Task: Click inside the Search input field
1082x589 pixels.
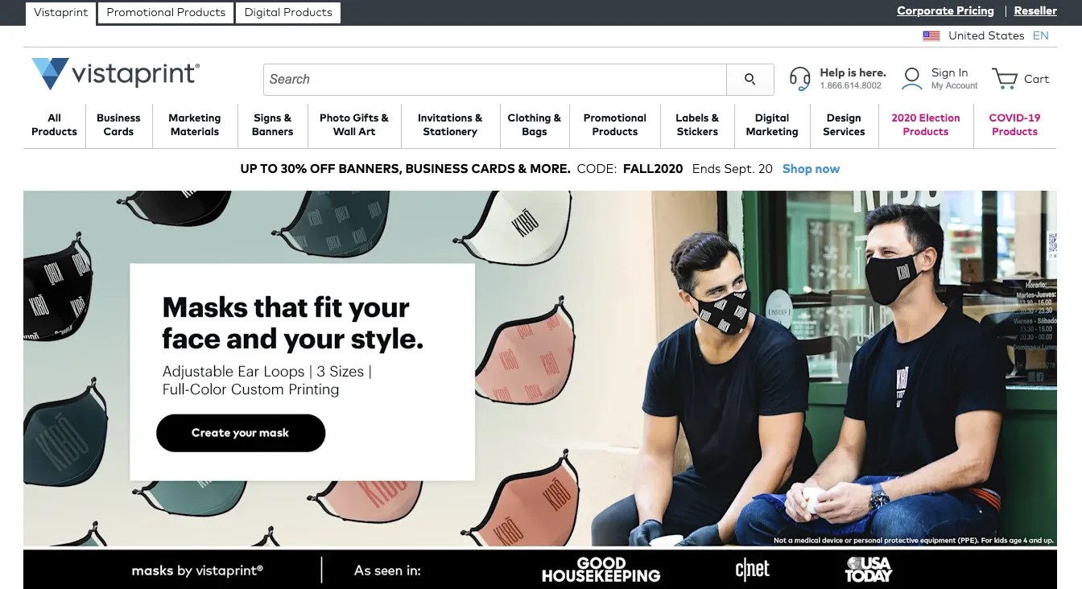Action: pos(495,79)
